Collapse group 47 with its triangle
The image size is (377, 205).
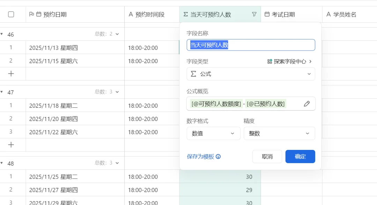click(2, 92)
